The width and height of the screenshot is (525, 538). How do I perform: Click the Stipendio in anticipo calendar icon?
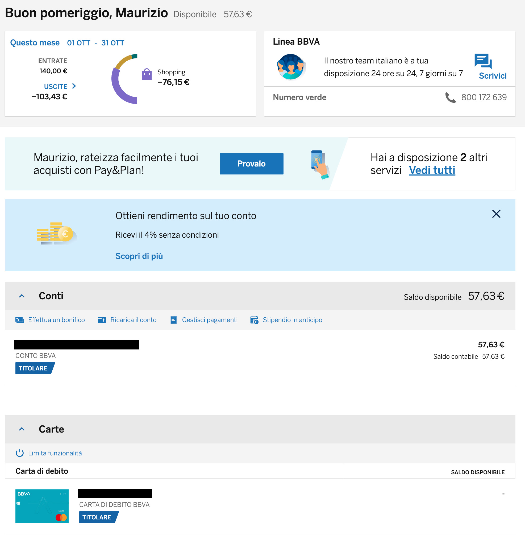(254, 320)
